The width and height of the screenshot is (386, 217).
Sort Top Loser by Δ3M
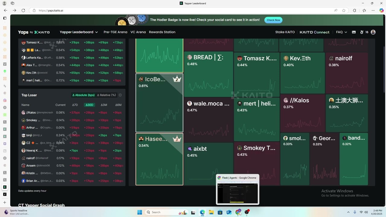104,105
